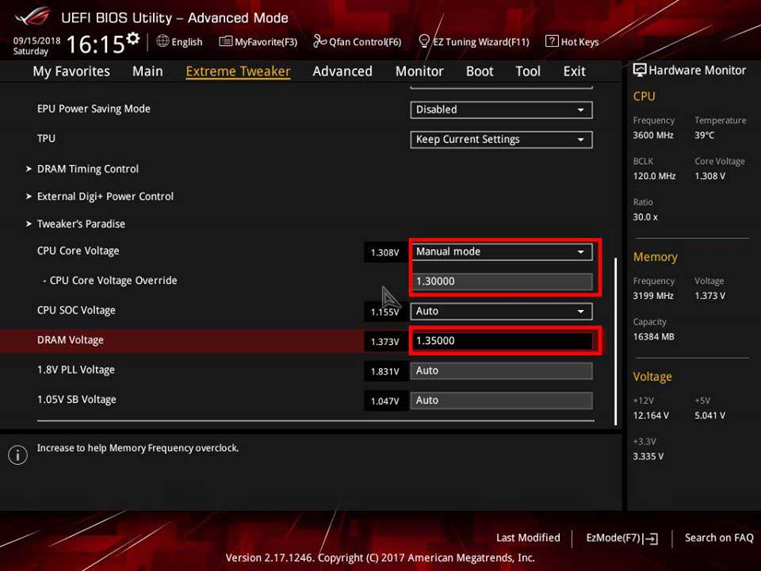
Task: Click the 16384 MB capacity value
Action: [653, 336]
